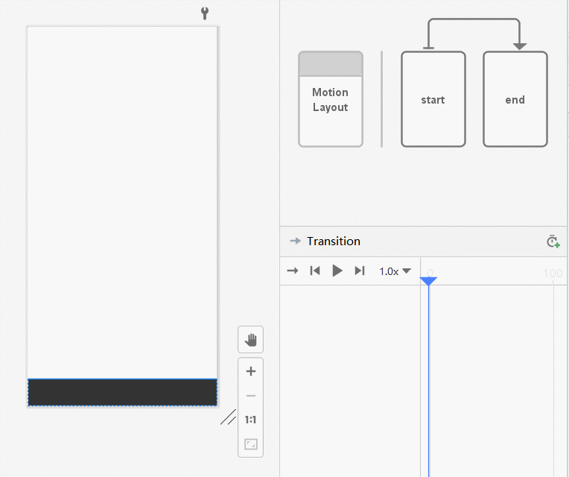Click the transition arrow connecting start to end
This screenshot has width=569, height=477.
[474, 20]
